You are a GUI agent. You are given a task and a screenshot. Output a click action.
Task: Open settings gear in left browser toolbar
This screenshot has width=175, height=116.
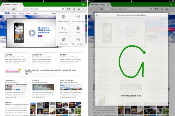coord(74,9)
